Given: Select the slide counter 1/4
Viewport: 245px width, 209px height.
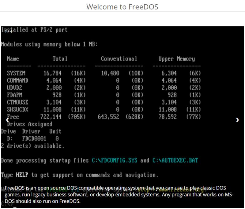Looking at the screenshot, I should pos(9,31).
